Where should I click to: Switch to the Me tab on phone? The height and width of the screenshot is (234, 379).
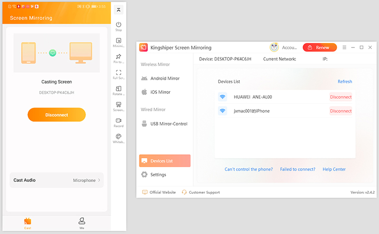point(82,223)
